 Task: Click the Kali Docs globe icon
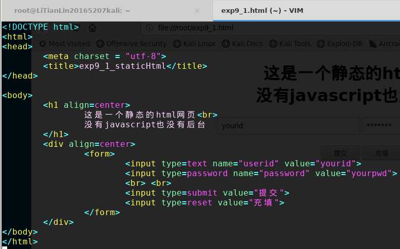pyautogui.click(x=226, y=44)
